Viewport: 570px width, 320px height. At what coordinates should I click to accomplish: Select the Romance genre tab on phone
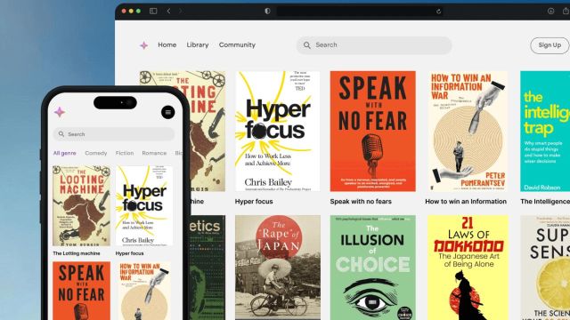coord(154,153)
